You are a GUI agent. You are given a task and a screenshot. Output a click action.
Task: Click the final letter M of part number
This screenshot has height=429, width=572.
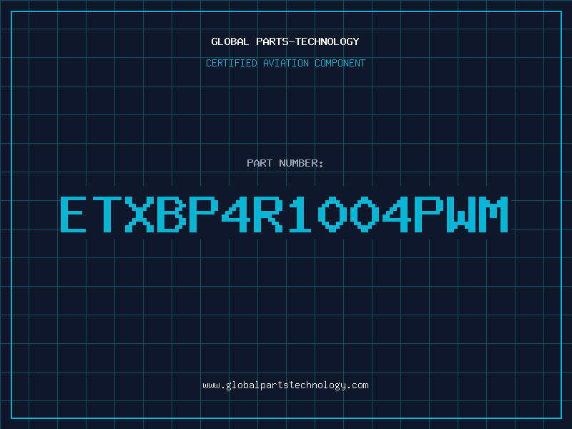[x=493, y=214]
